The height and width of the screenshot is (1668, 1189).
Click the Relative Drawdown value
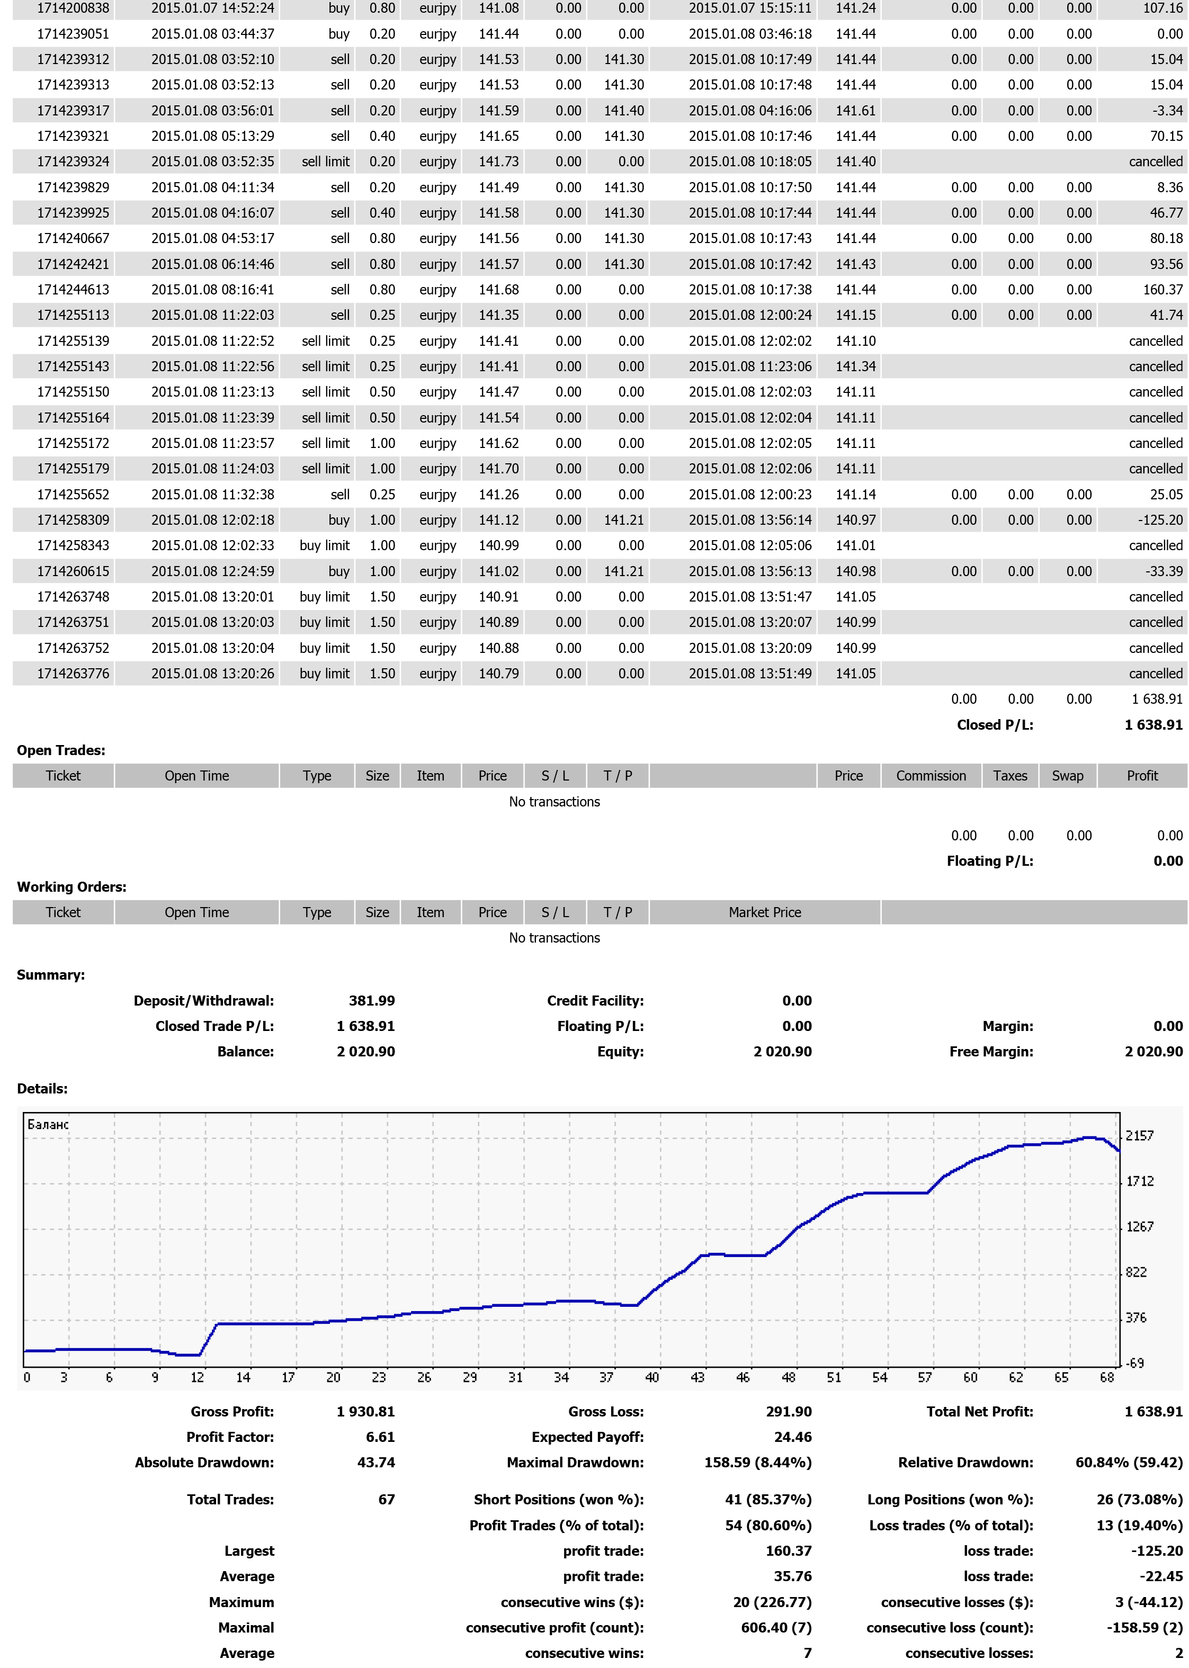point(1128,1463)
